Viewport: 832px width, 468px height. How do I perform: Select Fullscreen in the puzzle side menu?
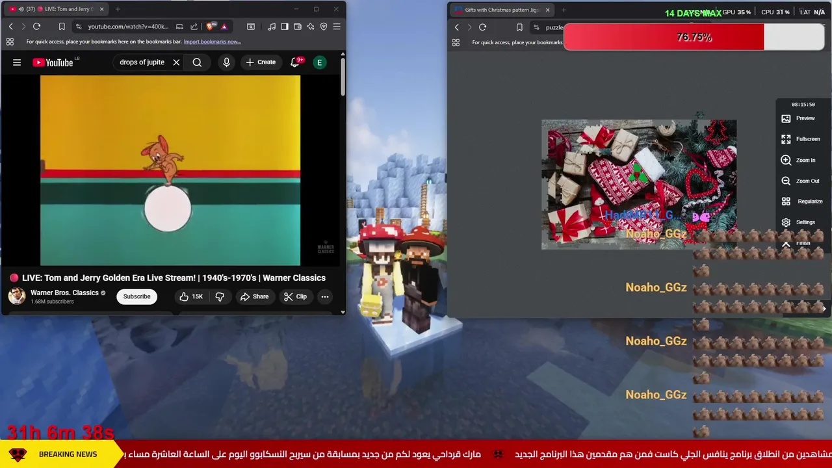coord(801,139)
